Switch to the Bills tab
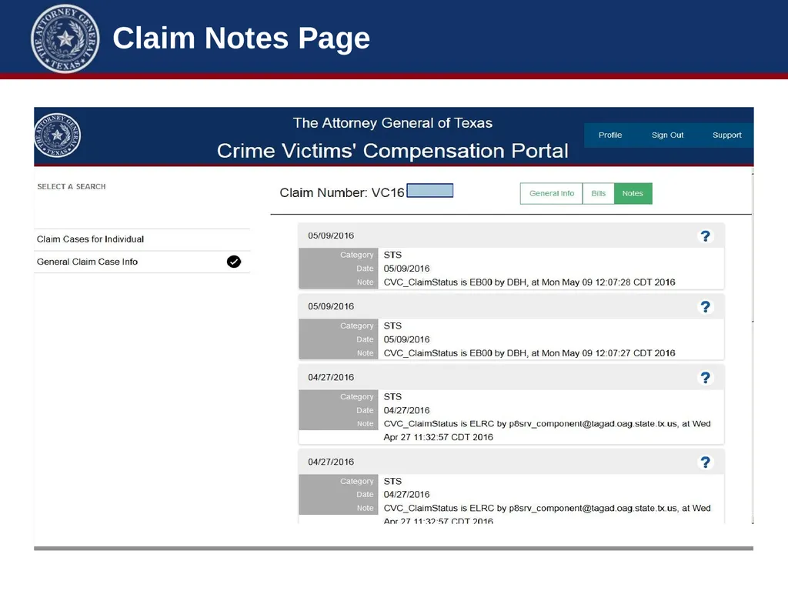This screenshot has width=788, height=591. 598,193
